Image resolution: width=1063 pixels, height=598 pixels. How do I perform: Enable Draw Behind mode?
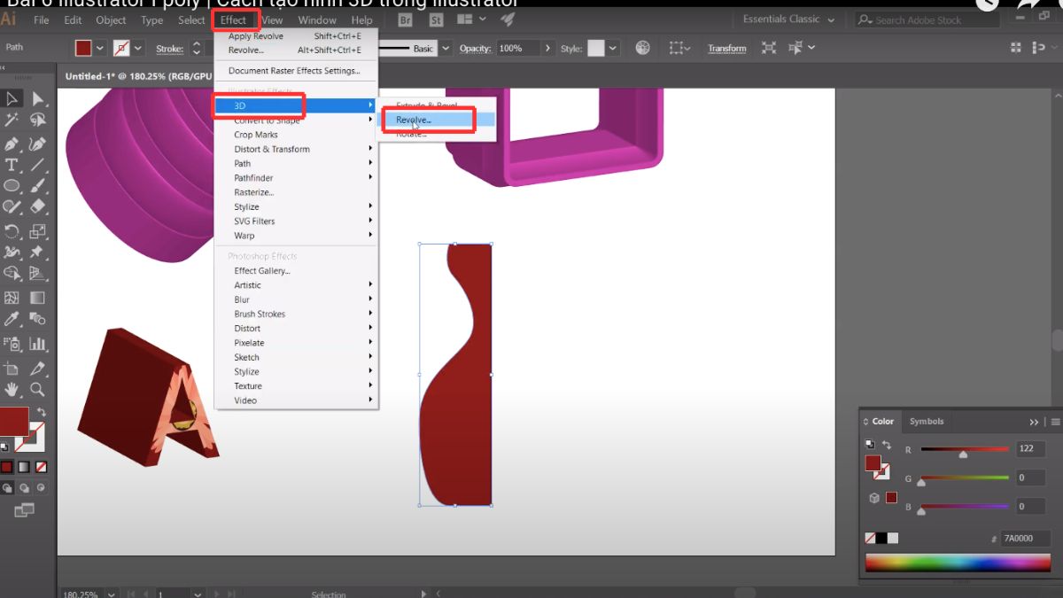pos(24,487)
